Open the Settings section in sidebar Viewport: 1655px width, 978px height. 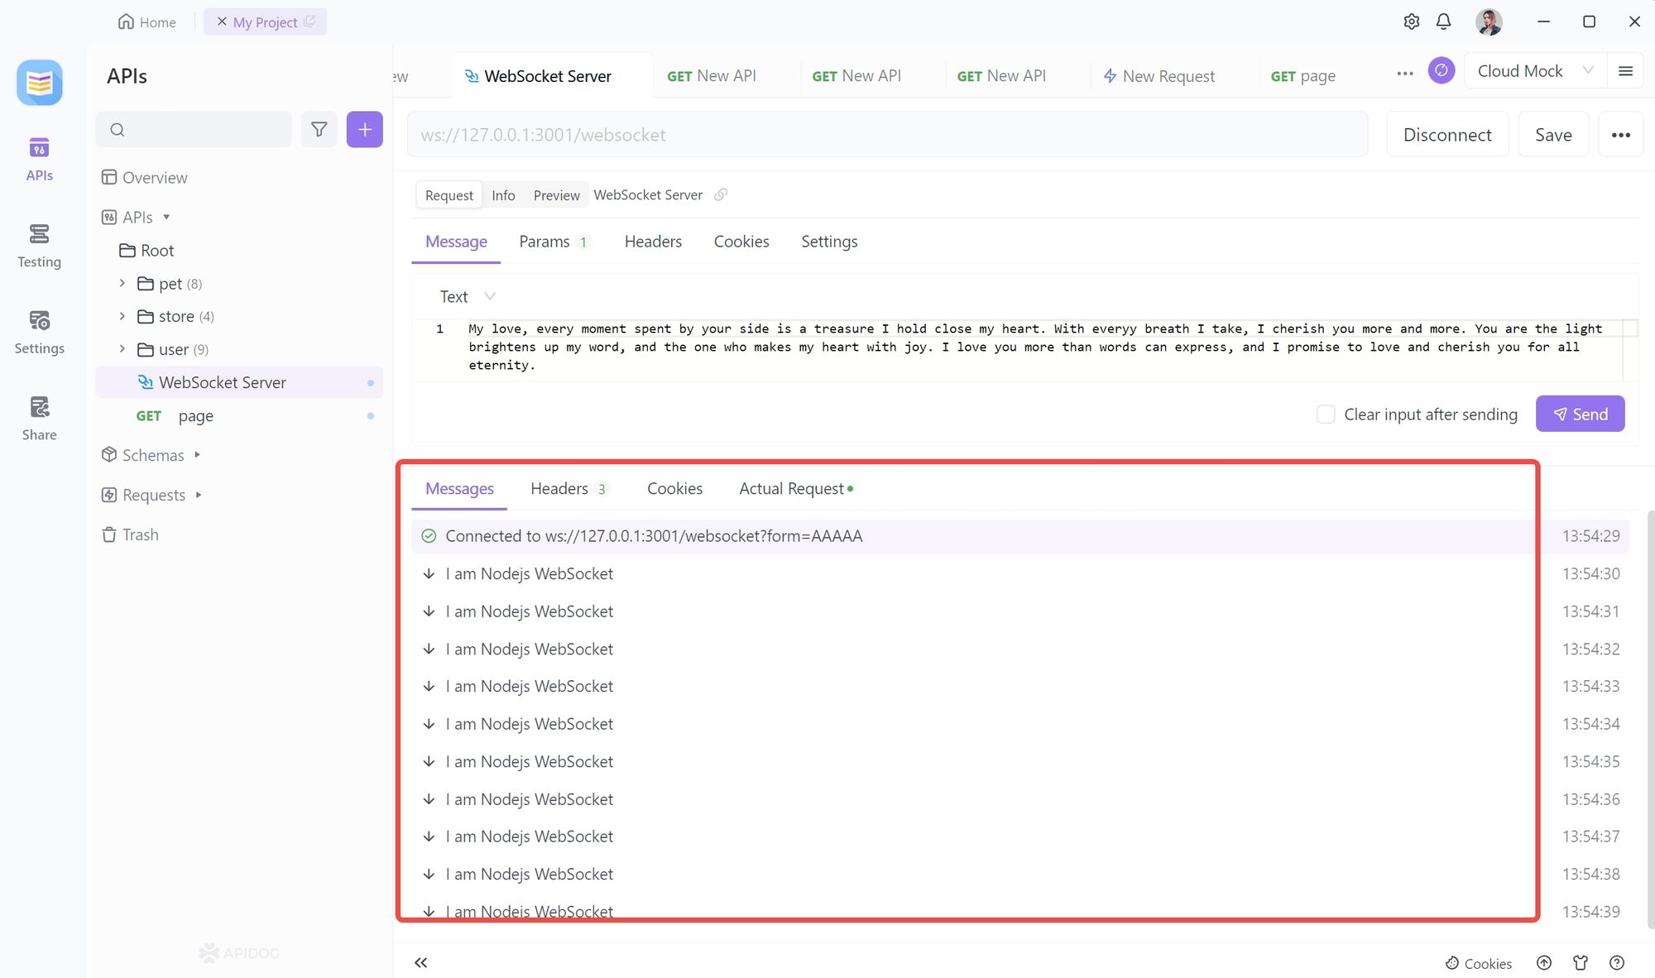point(39,333)
